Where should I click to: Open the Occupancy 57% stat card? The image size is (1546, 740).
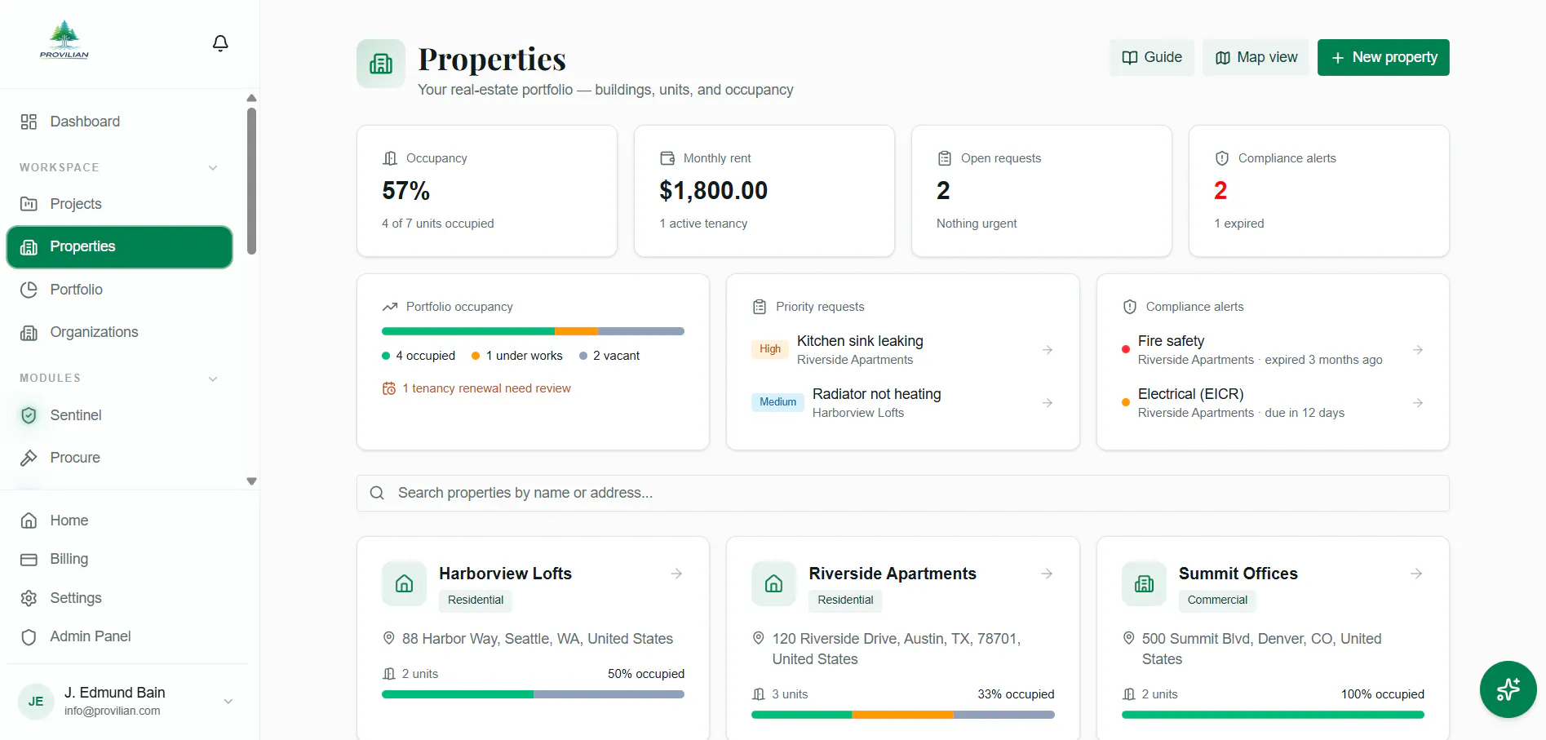[x=487, y=191]
